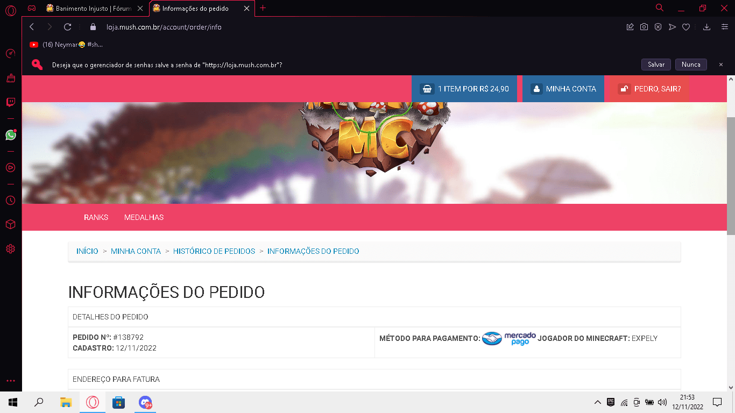The image size is (735, 413).
Task: Open sidebar three-dots more options
Action: pyautogui.click(x=10, y=381)
